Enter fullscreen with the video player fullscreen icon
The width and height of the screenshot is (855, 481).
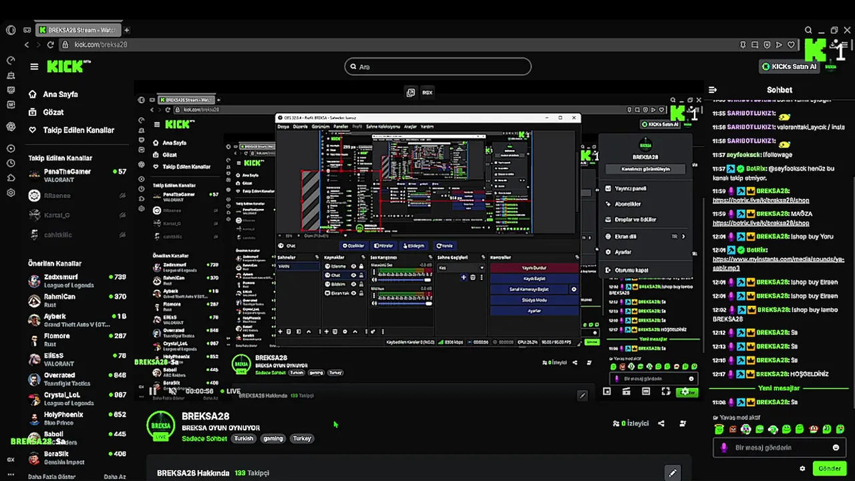[x=665, y=391]
